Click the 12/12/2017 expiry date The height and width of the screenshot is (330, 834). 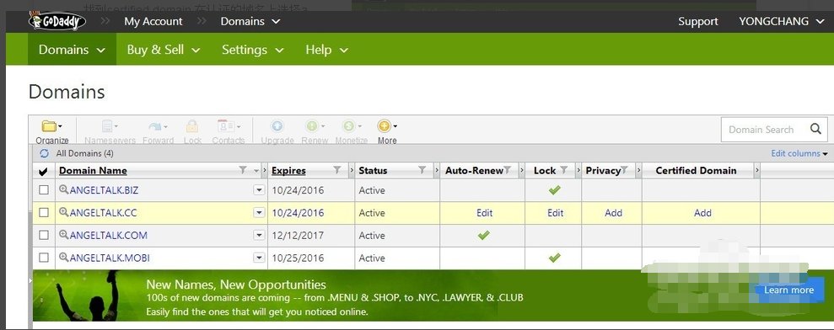pos(298,236)
